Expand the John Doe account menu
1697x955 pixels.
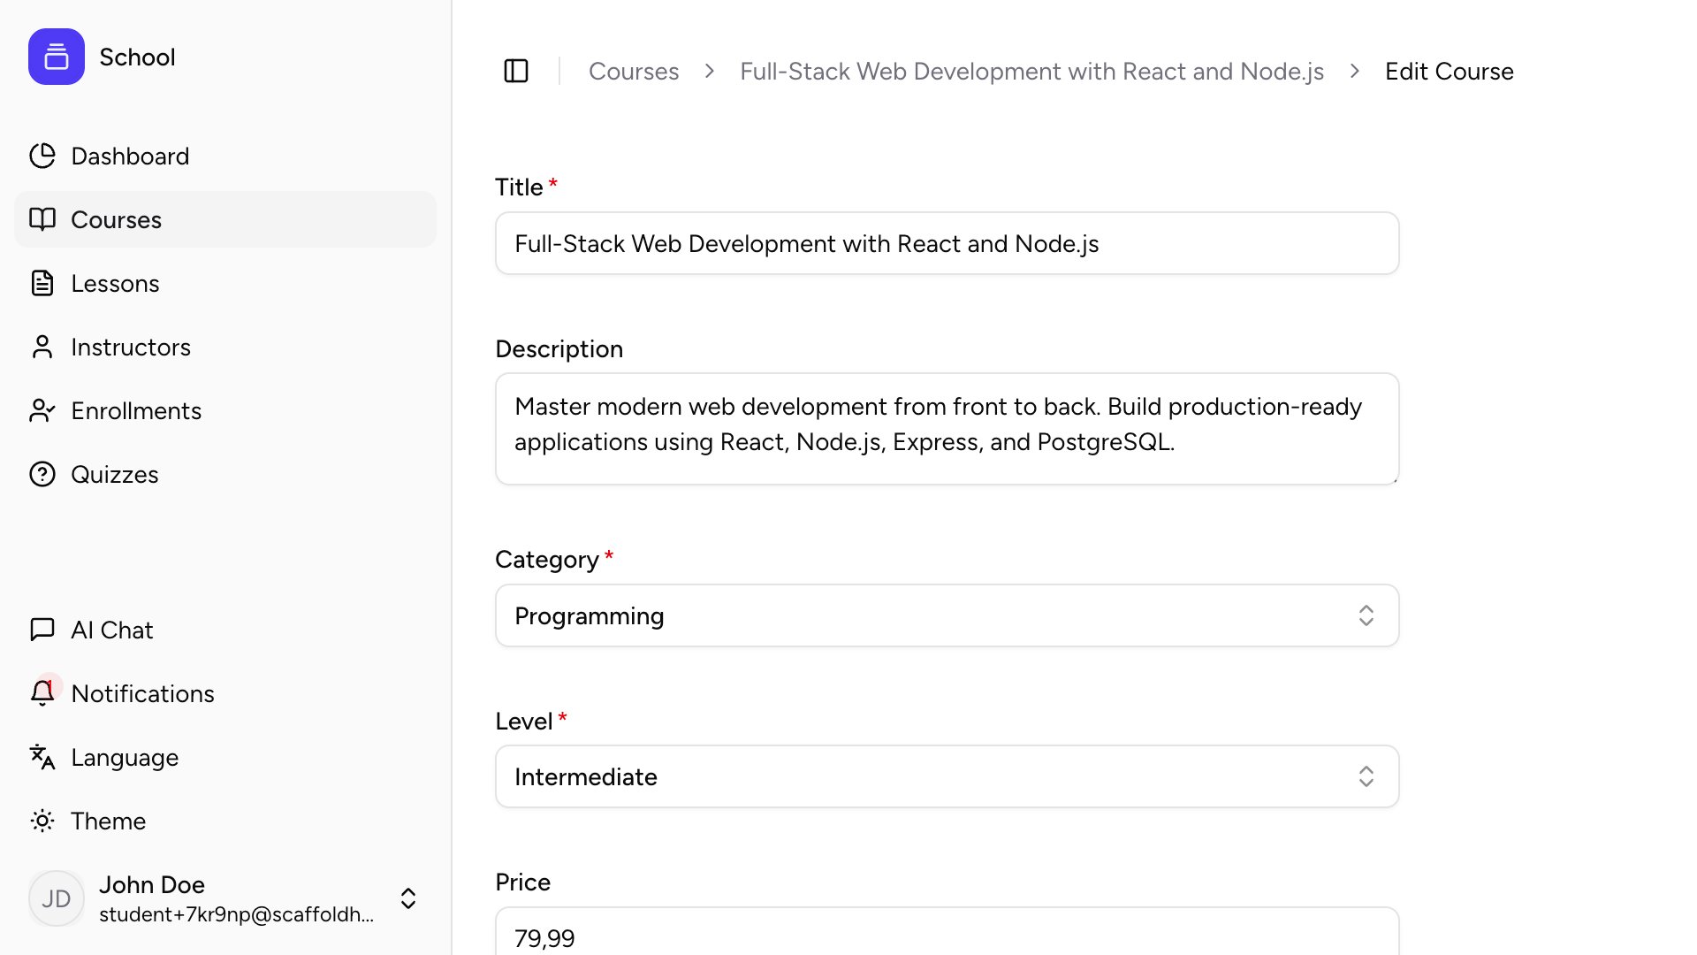click(407, 898)
